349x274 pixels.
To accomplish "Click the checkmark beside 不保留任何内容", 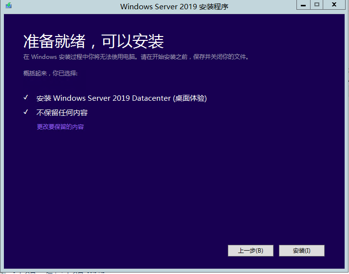I will coord(26,112).
